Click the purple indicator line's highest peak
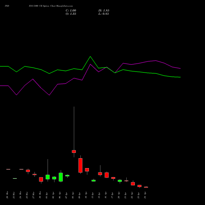Viewport: 205px width, 205px height. click(x=156, y=60)
